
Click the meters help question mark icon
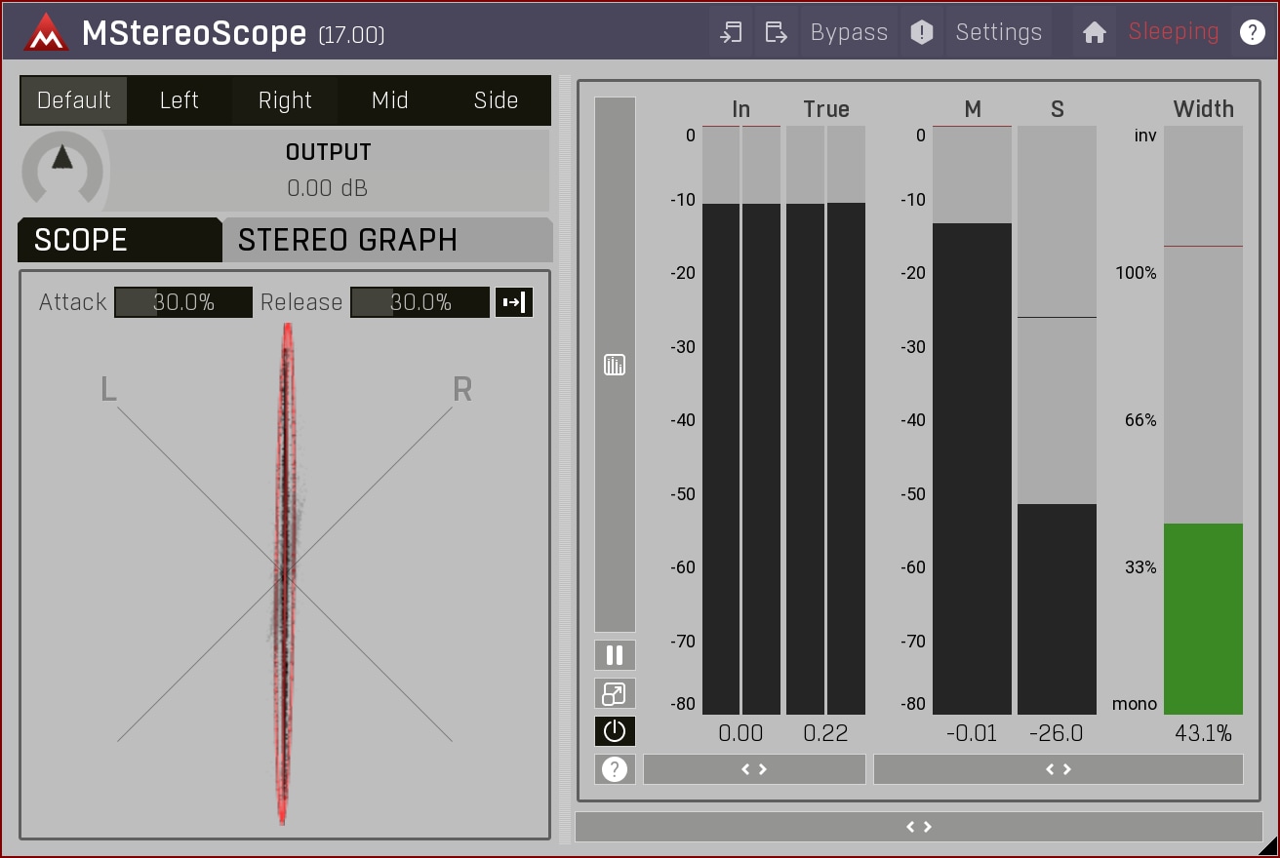615,769
